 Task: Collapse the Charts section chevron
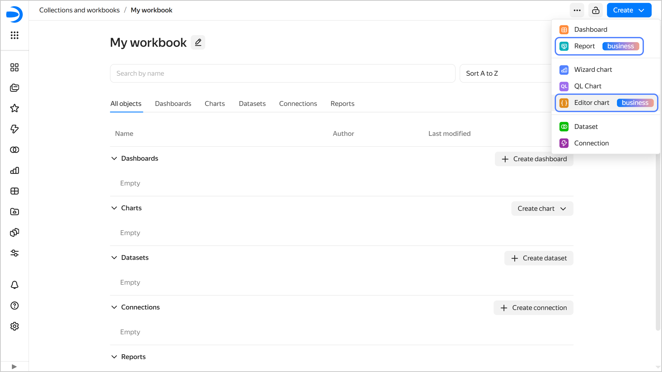114,208
